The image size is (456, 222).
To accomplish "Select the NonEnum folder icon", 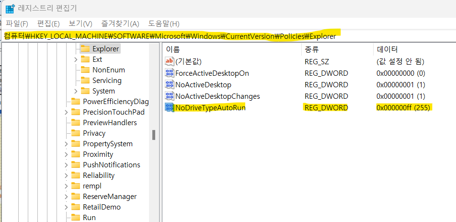I will point(85,70).
